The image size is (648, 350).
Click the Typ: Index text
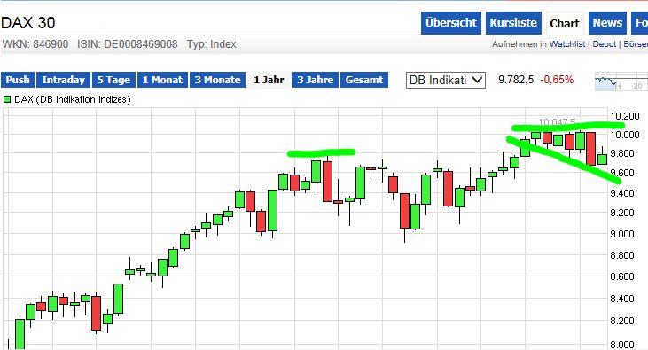[x=211, y=44]
